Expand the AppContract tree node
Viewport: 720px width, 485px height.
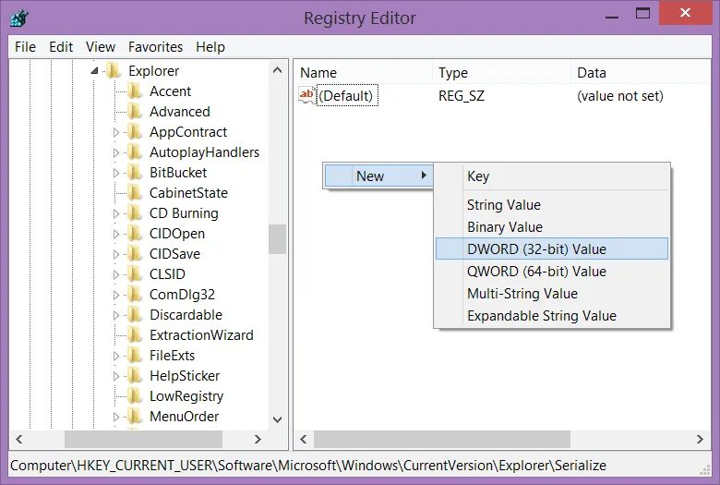pos(116,132)
